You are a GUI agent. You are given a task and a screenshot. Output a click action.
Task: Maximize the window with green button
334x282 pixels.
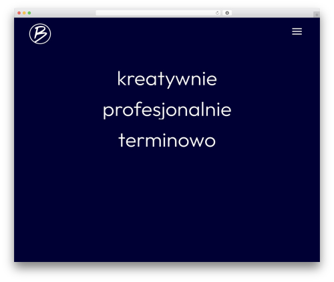click(29, 13)
